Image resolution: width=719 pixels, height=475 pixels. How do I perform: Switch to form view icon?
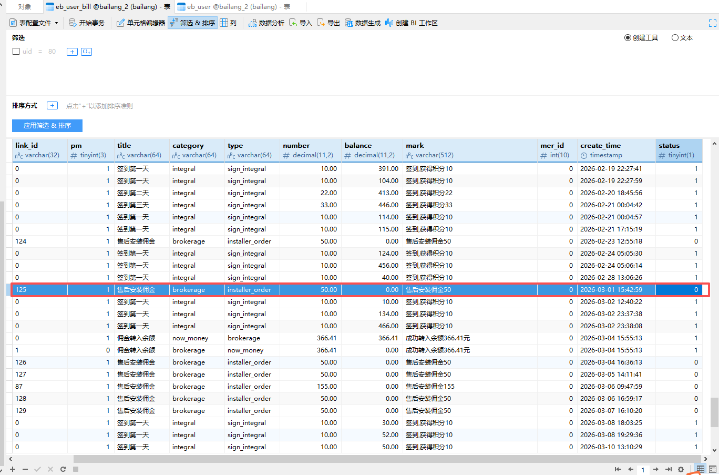pos(713,469)
